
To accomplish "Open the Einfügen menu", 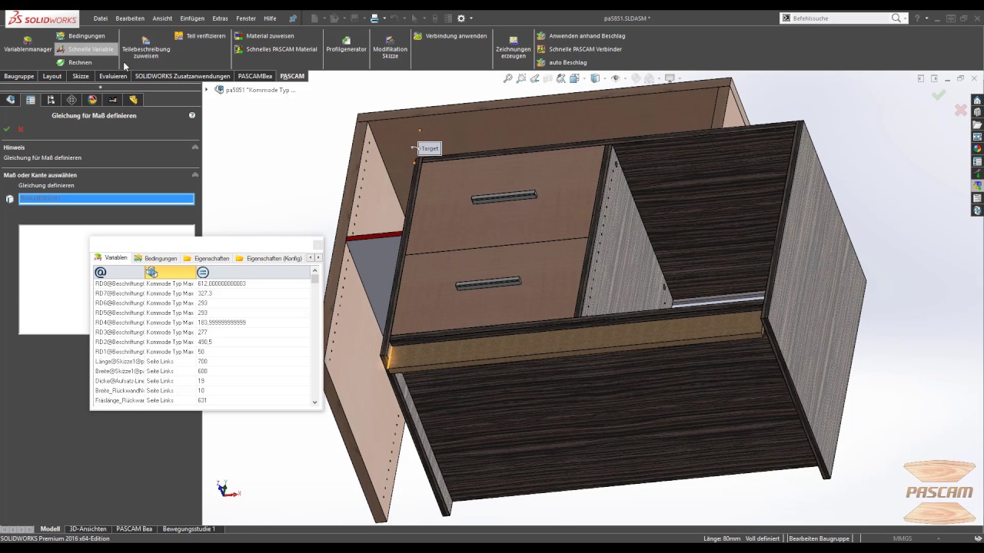I will 192,18.
